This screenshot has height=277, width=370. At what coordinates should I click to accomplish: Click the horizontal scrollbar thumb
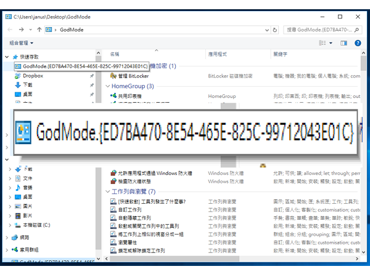tap(175, 259)
